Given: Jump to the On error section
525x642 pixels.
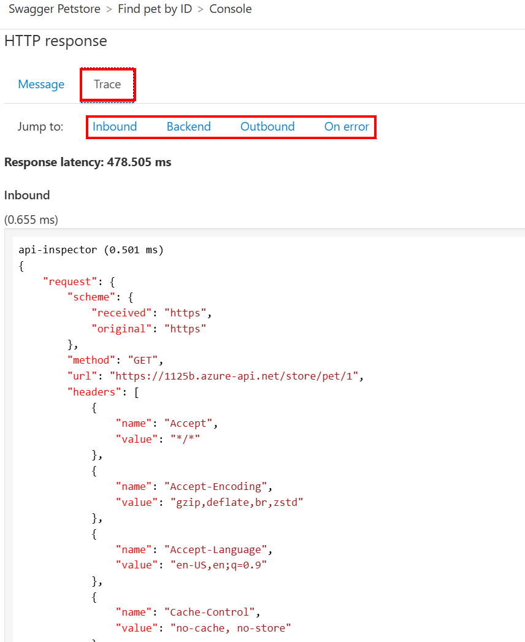Looking at the screenshot, I should 347,127.
